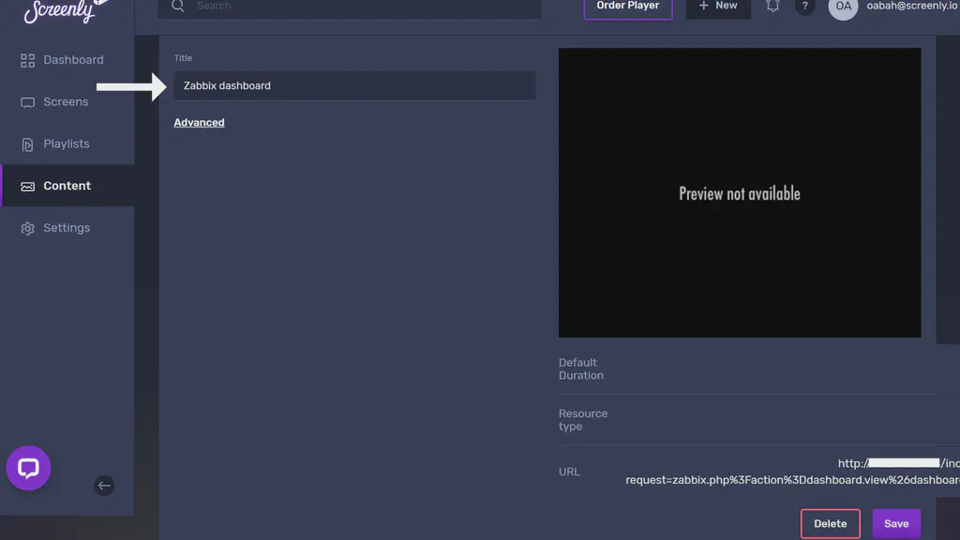Viewport: 960px width, 540px height.
Task: Open the Playlists panel
Action: pyautogui.click(x=66, y=143)
